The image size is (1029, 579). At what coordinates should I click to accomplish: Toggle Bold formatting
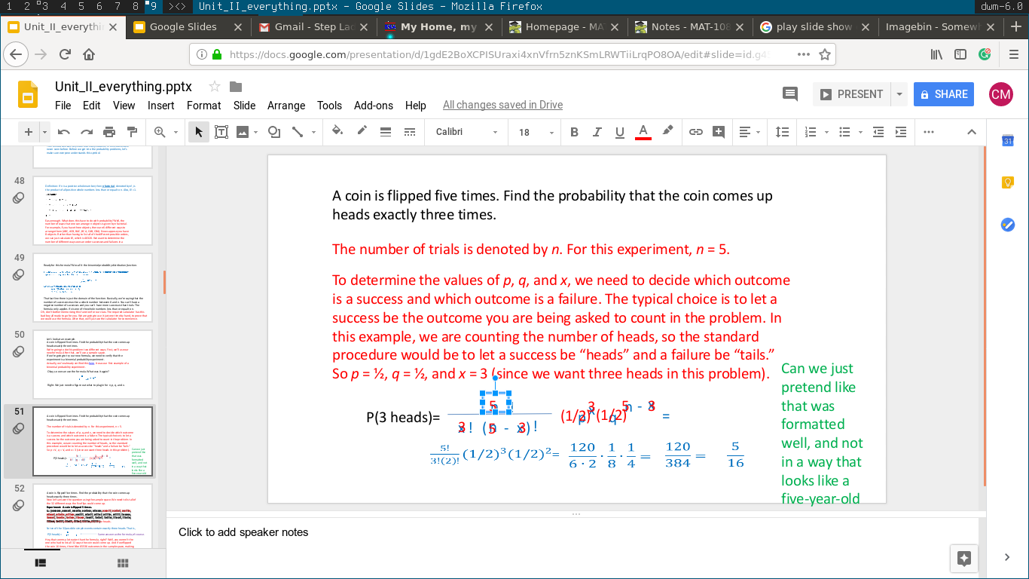click(574, 132)
